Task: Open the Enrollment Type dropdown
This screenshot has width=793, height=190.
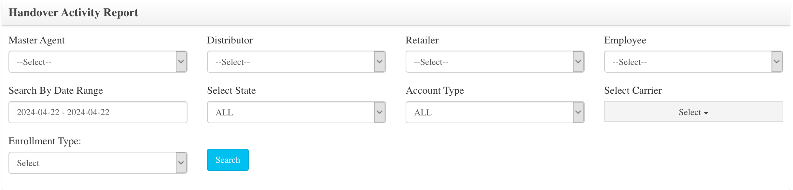Action: point(98,163)
